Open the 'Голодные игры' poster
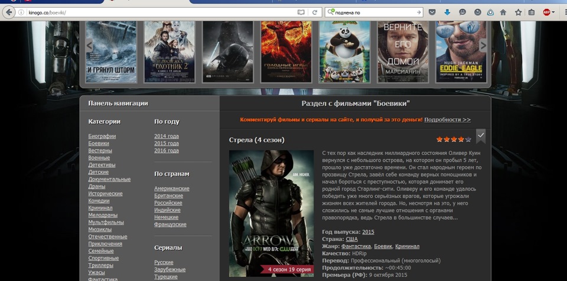 pos(286,52)
